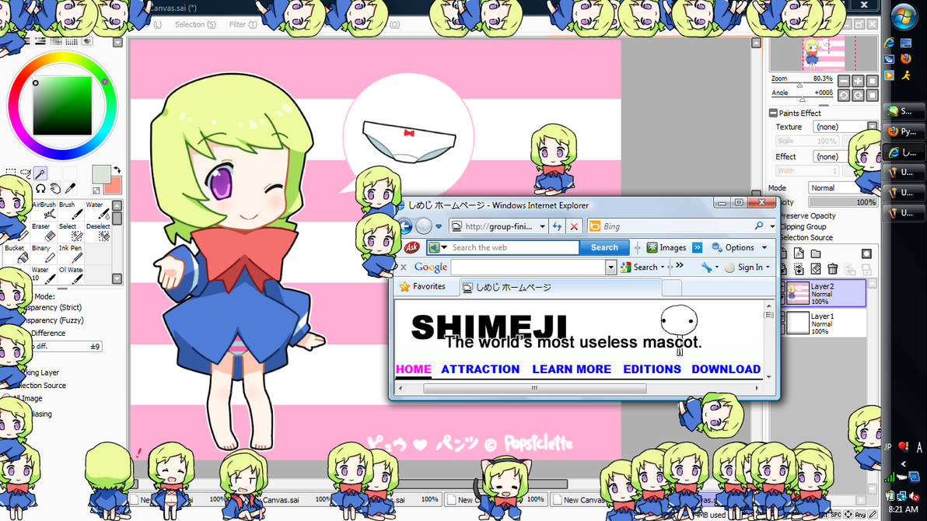Screen dimensions: 927x521
Task: Open the Filter menu
Action: click(x=242, y=24)
